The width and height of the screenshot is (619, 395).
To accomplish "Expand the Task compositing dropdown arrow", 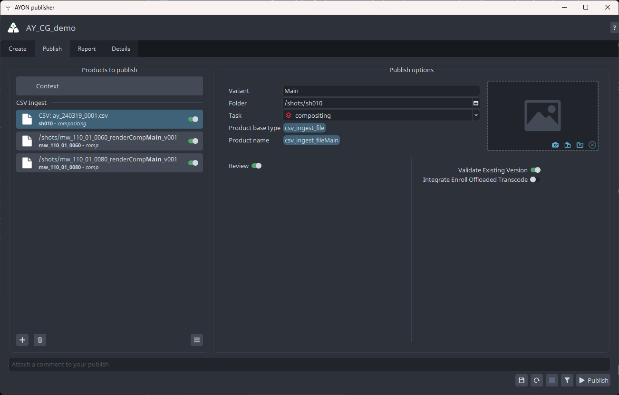I will tap(476, 115).
